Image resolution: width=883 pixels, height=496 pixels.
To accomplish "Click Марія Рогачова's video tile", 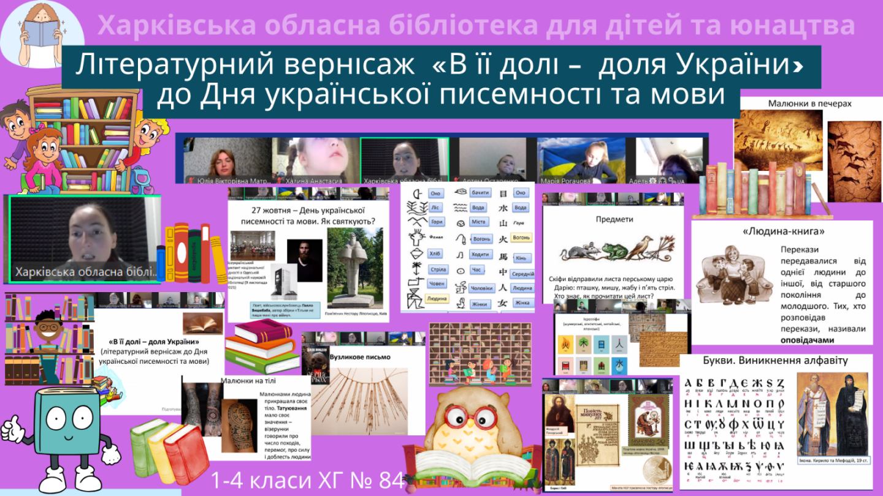I will click(583, 160).
